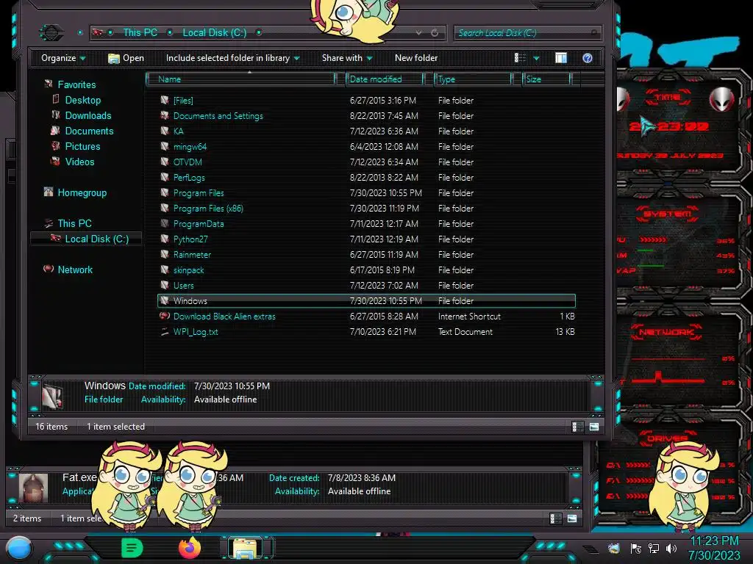753x564 pixels.
Task: Click the [Files] folder icon
Action: tap(165, 100)
